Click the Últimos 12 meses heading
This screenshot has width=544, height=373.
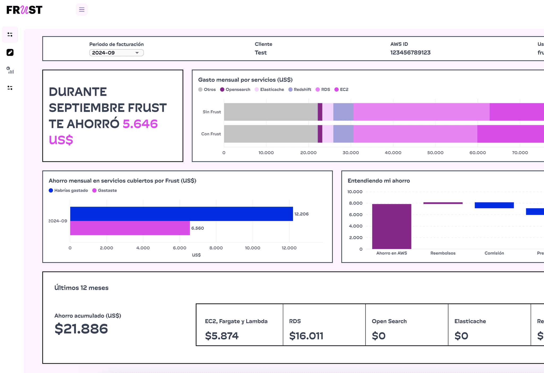tap(81, 288)
